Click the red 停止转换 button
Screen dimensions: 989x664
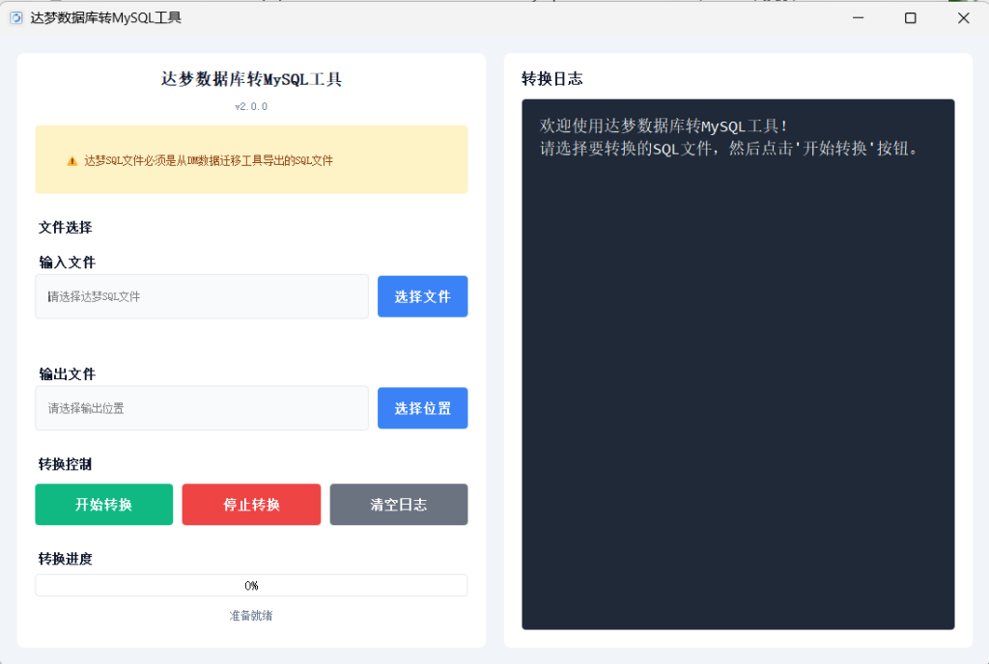(251, 504)
